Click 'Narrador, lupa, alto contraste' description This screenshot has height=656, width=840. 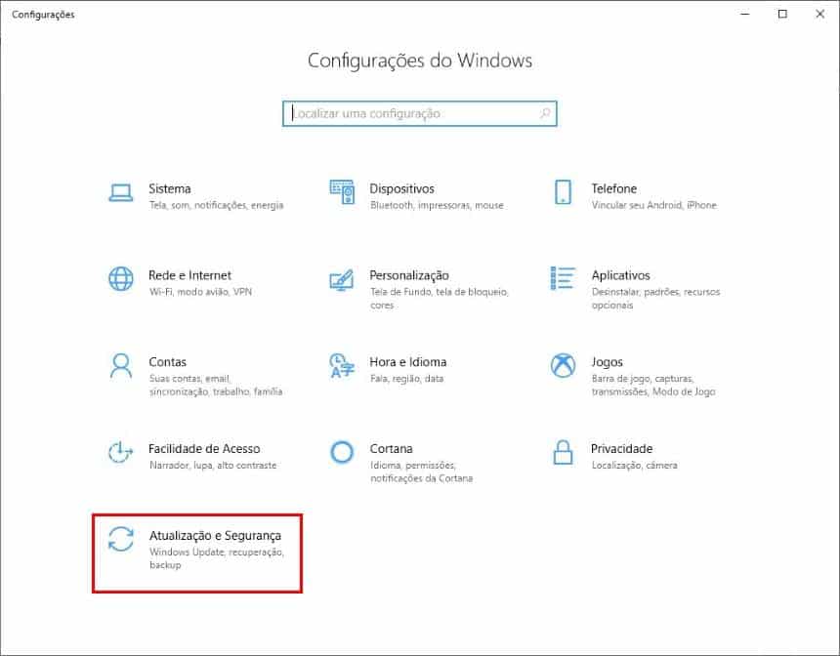click(x=213, y=466)
